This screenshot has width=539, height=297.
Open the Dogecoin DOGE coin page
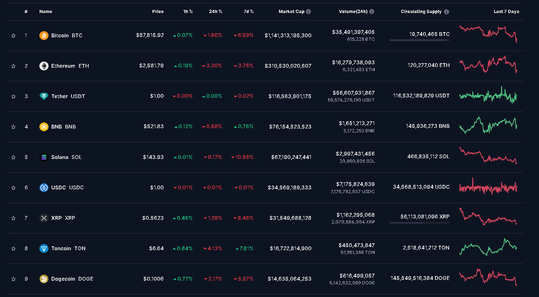point(72,279)
